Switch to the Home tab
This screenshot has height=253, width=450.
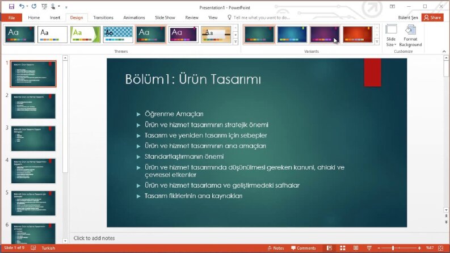click(x=34, y=18)
